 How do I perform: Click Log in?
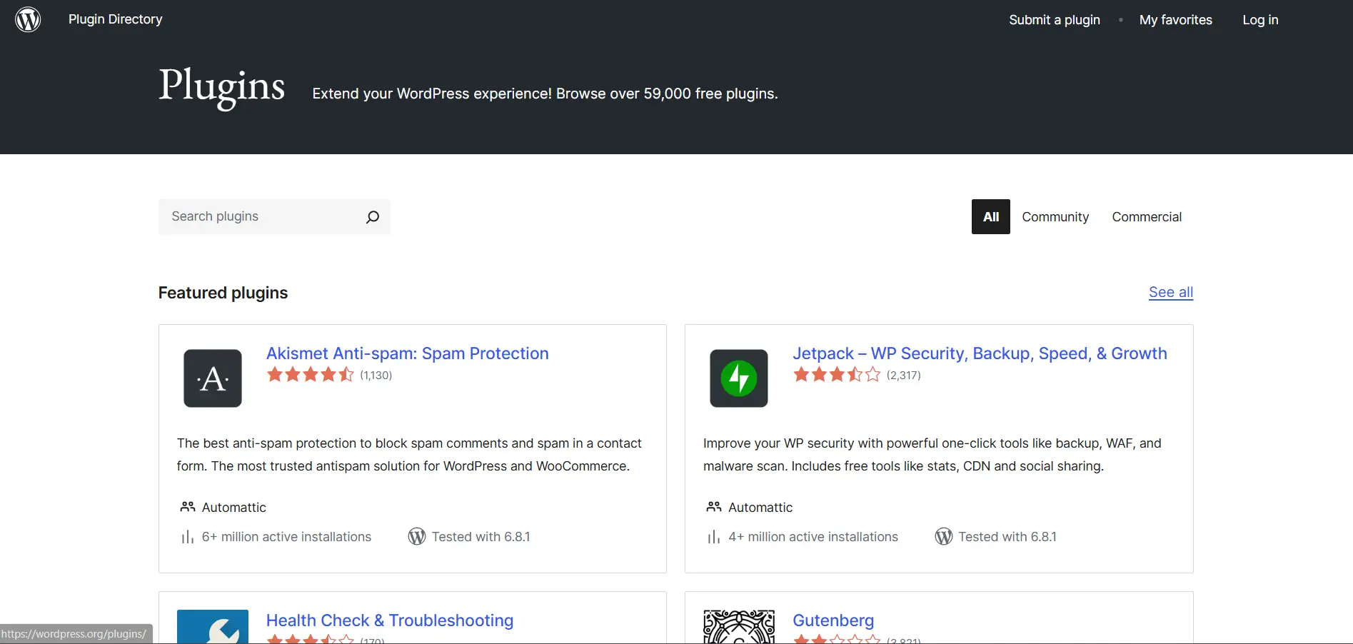(x=1260, y=20)
